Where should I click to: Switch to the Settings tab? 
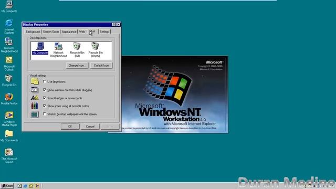(104, 31)
